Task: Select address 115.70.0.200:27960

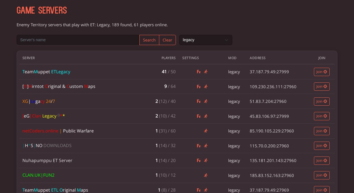Action: tap(269, 146)
